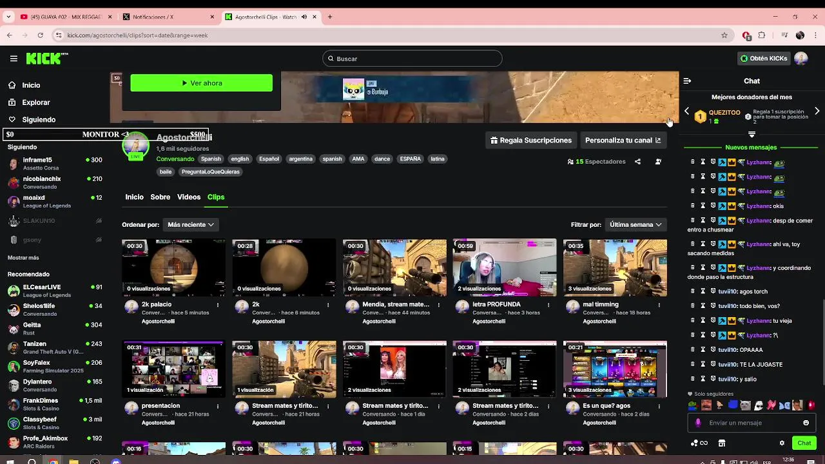The height and width of the screenshot is (464, 825).
Task: Show previous top donor in chat
Action: point(687,111)
